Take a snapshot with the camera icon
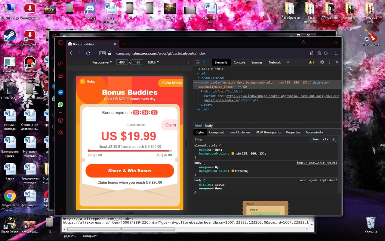 [x=312, y=53]
